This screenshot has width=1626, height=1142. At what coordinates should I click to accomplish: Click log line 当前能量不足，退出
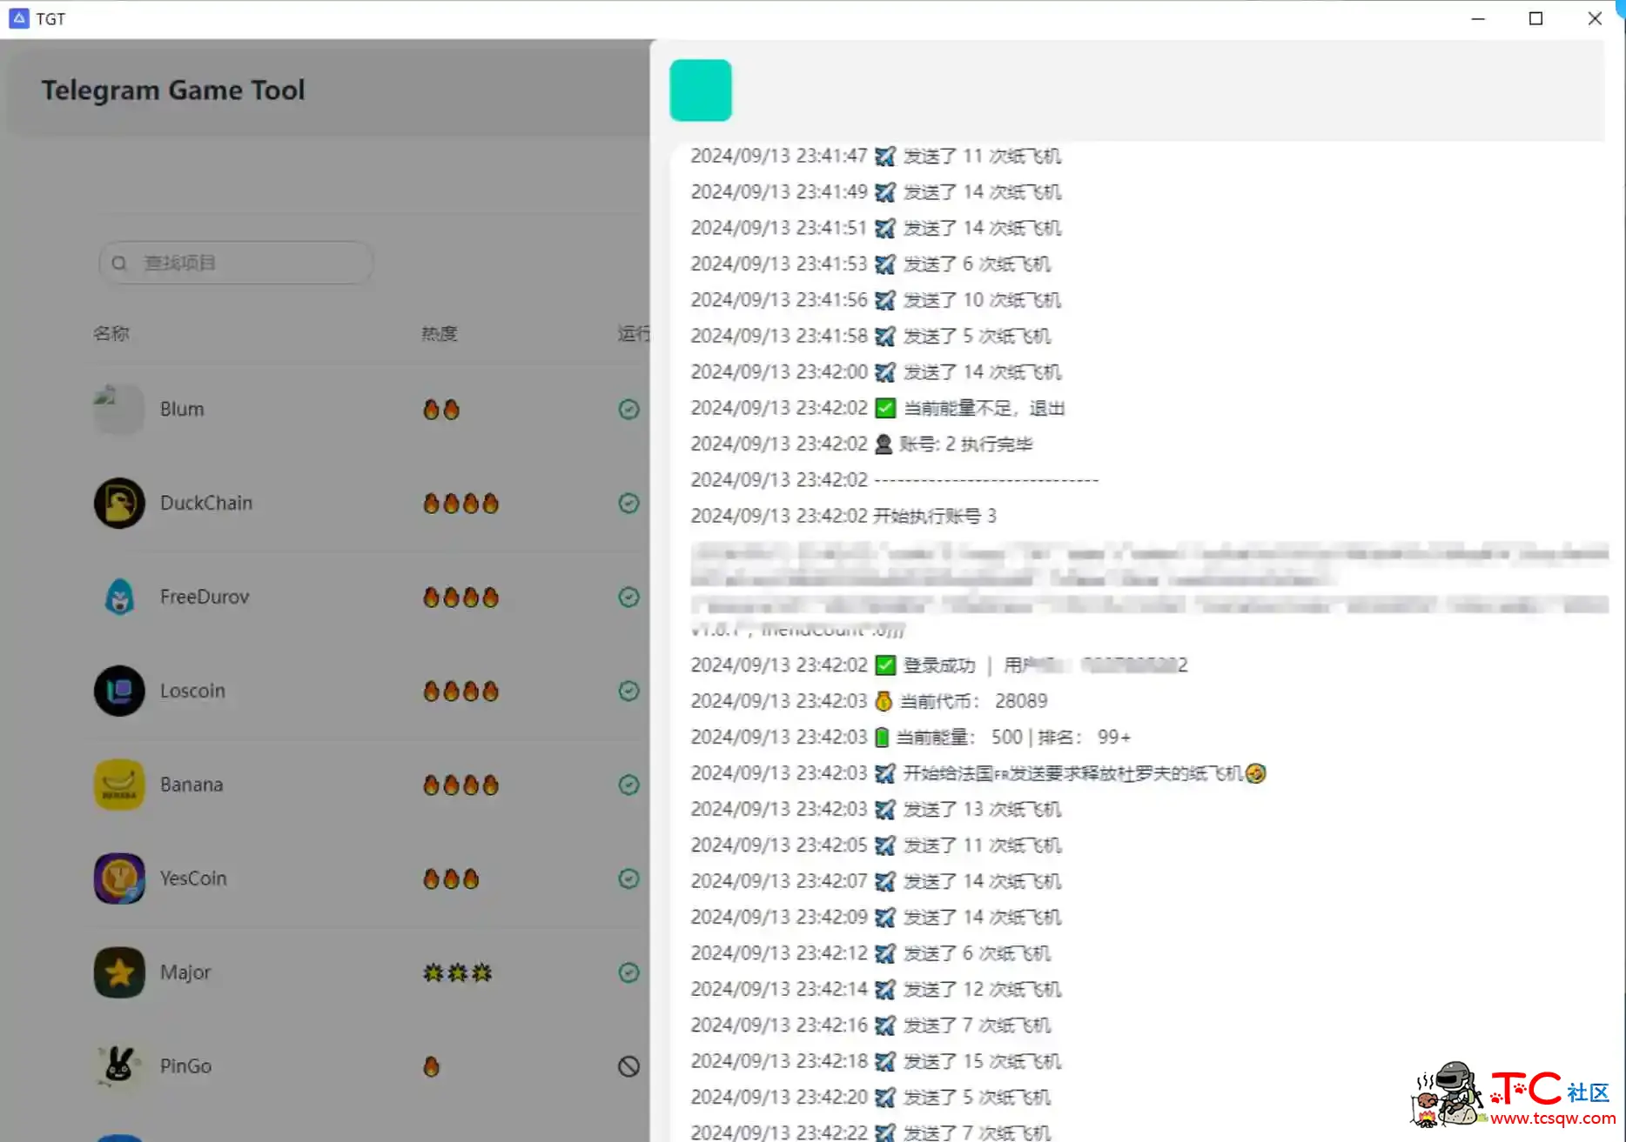coord(877,408)
